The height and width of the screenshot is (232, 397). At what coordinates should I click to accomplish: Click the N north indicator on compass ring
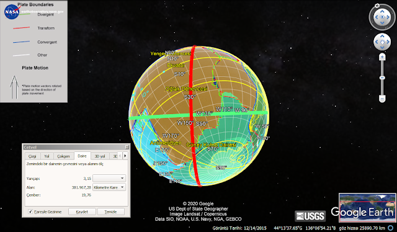(377, 6)
